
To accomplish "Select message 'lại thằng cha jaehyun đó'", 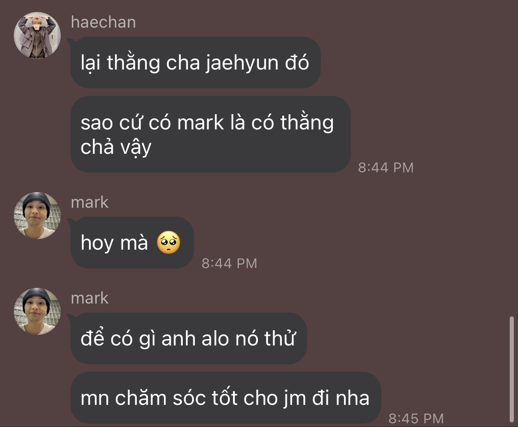I will (195, 63).
